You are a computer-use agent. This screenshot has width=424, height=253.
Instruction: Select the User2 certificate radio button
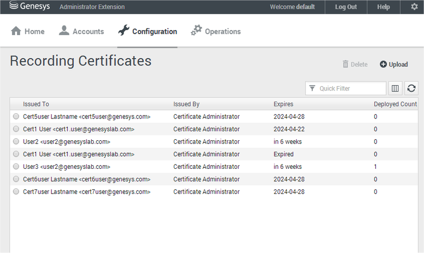16,142
